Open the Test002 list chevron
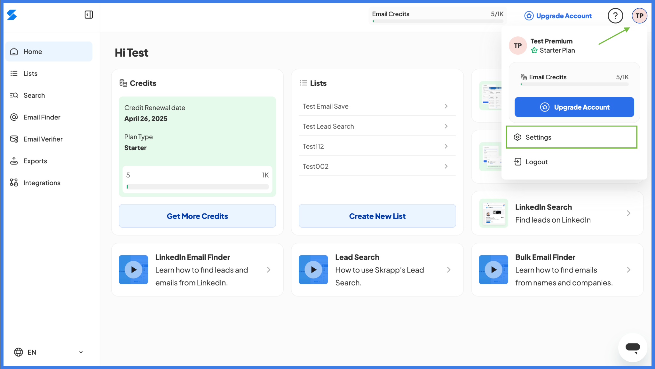The height and width of the screenshot is (369, 655). pos(446,166)
